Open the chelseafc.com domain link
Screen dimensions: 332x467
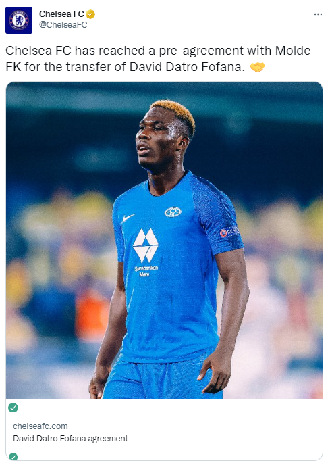point(40,426)
